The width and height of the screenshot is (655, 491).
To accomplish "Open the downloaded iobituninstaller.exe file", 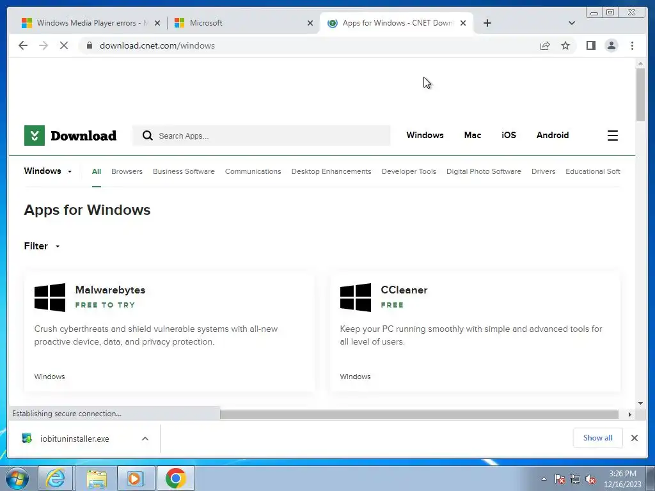I will click(74, 439).
